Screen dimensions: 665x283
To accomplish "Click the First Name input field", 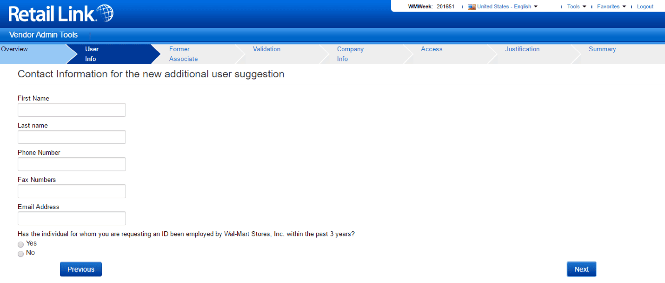I will [x=71, y=110].
